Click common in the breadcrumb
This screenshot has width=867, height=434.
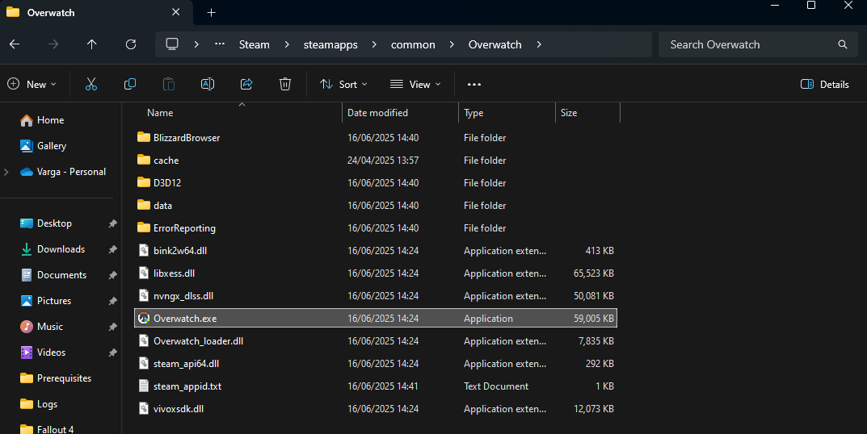pyautogui.click(x=413, y=44)
